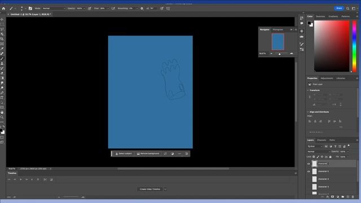Click the Remove background button
Viewport: 361px width, 203px height.
click(x=148, y=153)
